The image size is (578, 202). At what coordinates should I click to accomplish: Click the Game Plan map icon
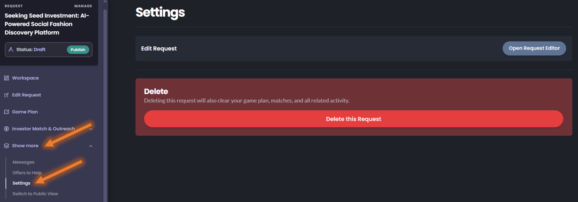7,112
